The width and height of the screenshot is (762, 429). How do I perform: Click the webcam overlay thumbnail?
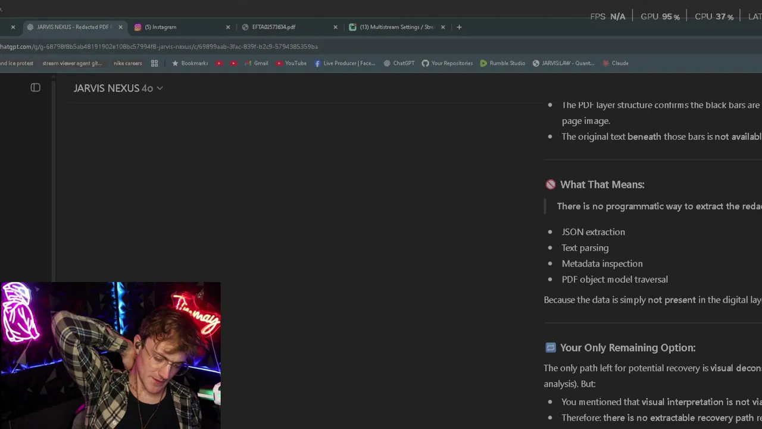(x=110, y=356)
